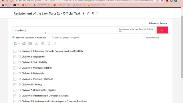Open the Quimbee bookmark

tap(27, 5)
